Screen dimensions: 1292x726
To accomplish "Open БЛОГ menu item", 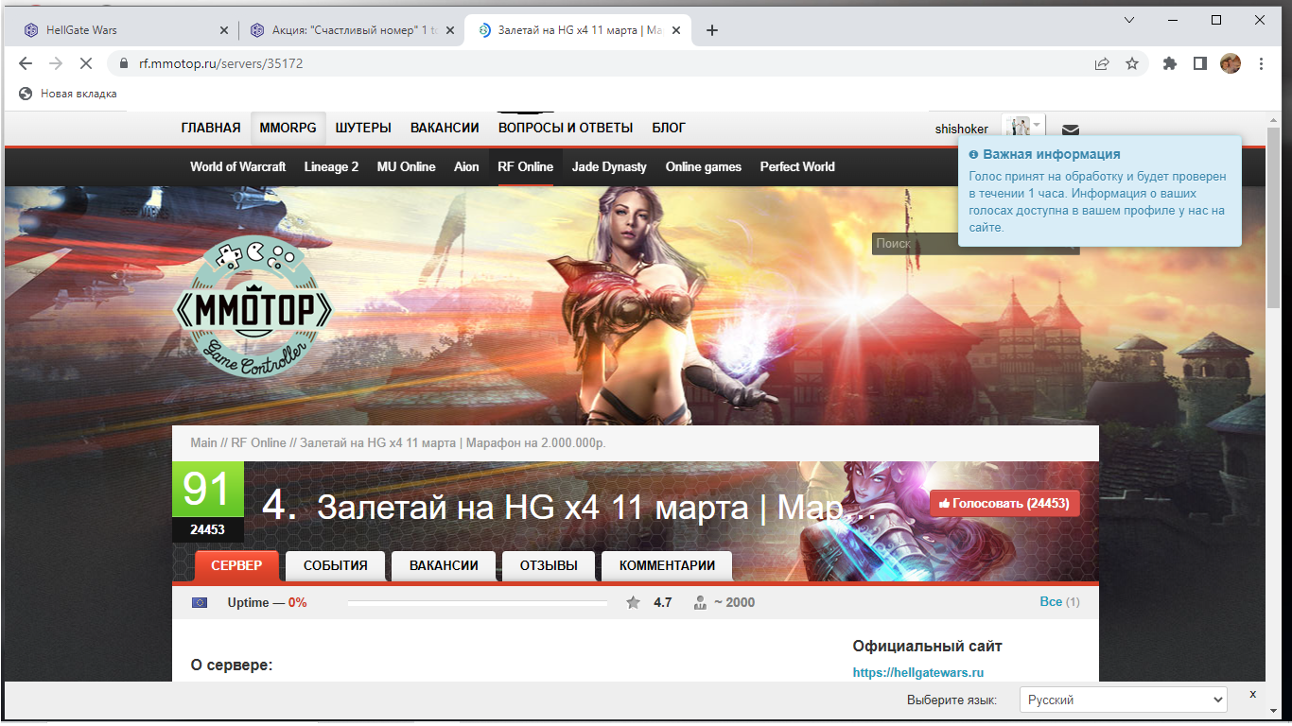I will tap(669, 128).
